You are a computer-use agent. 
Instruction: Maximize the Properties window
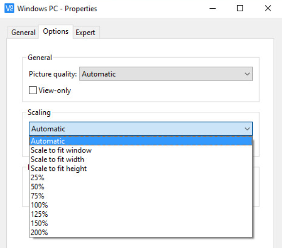pyautogui.click(x=240, y=8)
